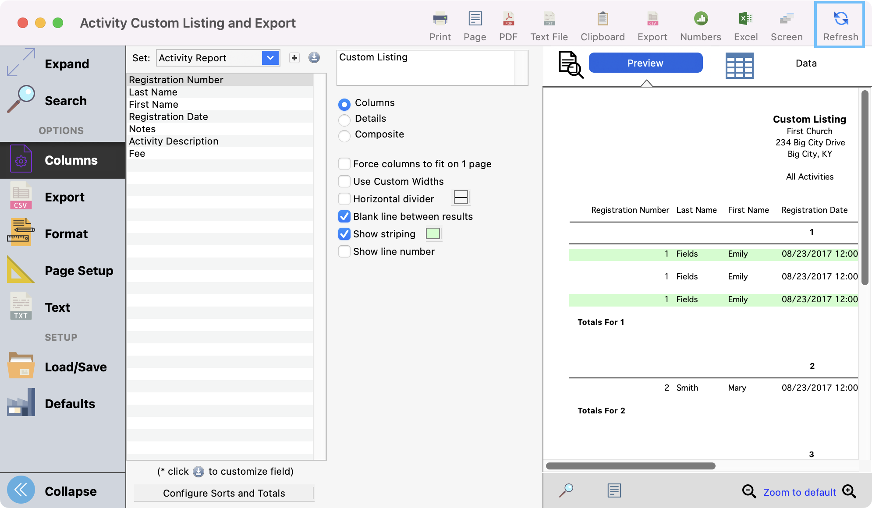Select the Details radio button
This screenshot has width=872, height=508.
click(344, 119)
